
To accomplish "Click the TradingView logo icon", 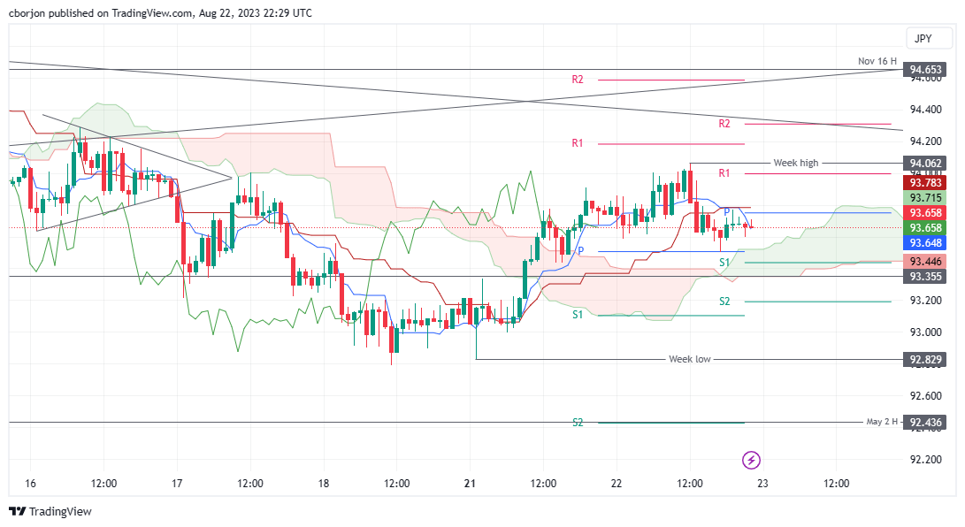I will tap(17, 511).
